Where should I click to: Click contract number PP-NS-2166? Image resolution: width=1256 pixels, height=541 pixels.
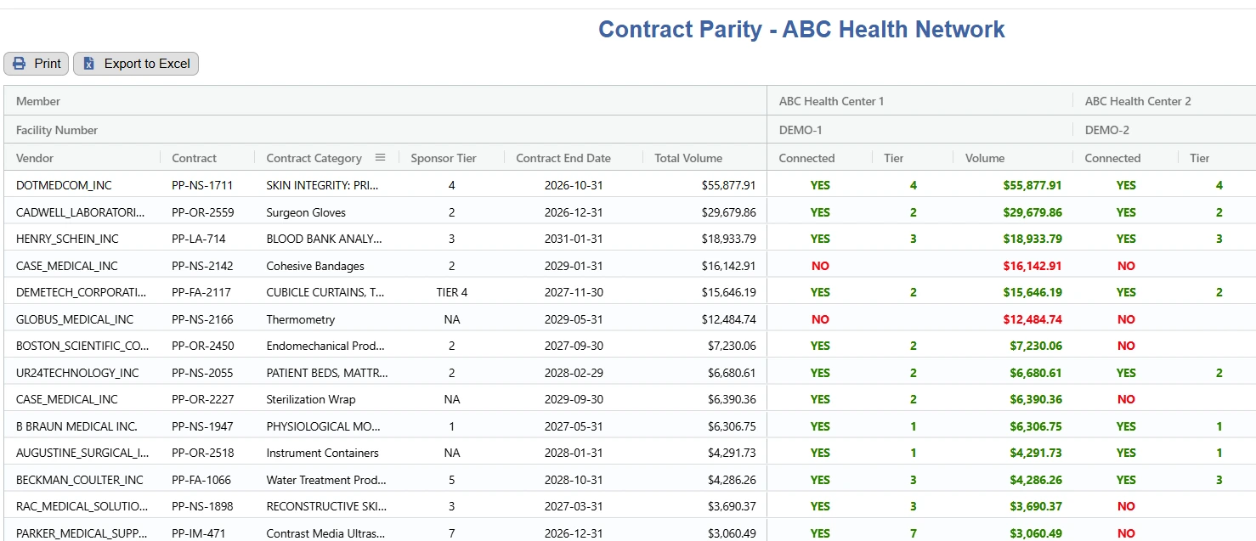tap(202, 319)
